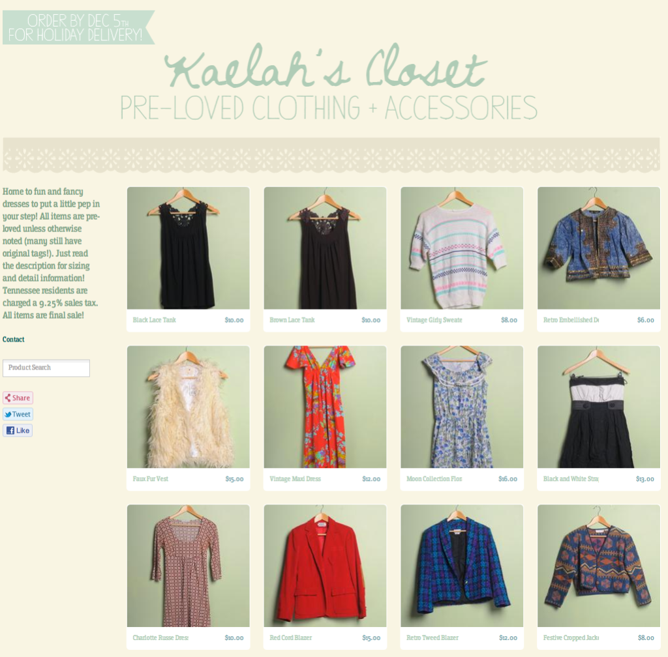Click the holiday delivery order banner

point(78,27)
